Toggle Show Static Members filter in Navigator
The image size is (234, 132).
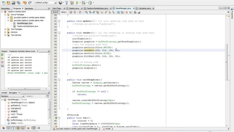pyautogui.click(x=14, y=128)
